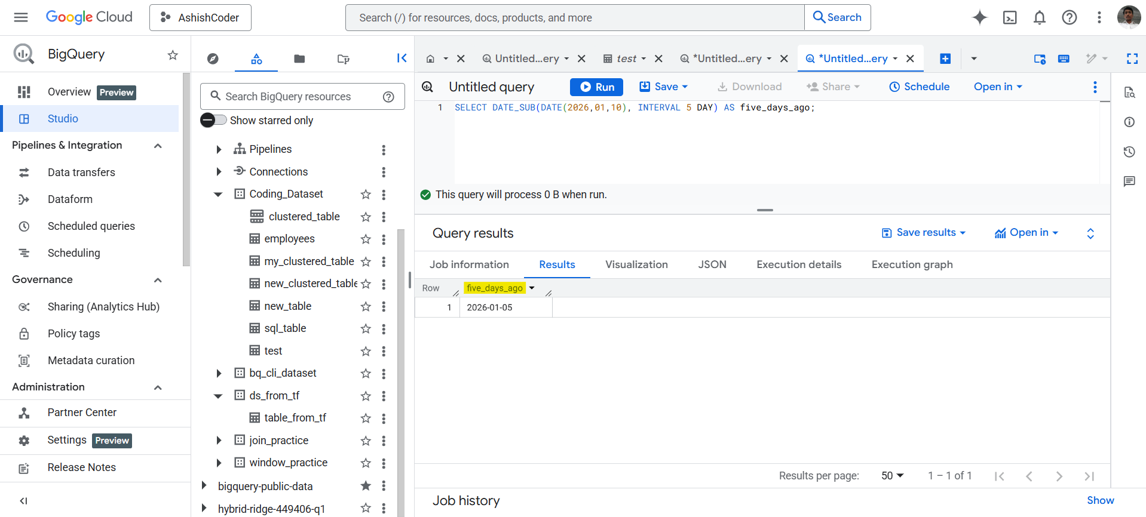Open more actions for Pipelines row
This screenshot has height=517, width=1146.
coord(384,150)
